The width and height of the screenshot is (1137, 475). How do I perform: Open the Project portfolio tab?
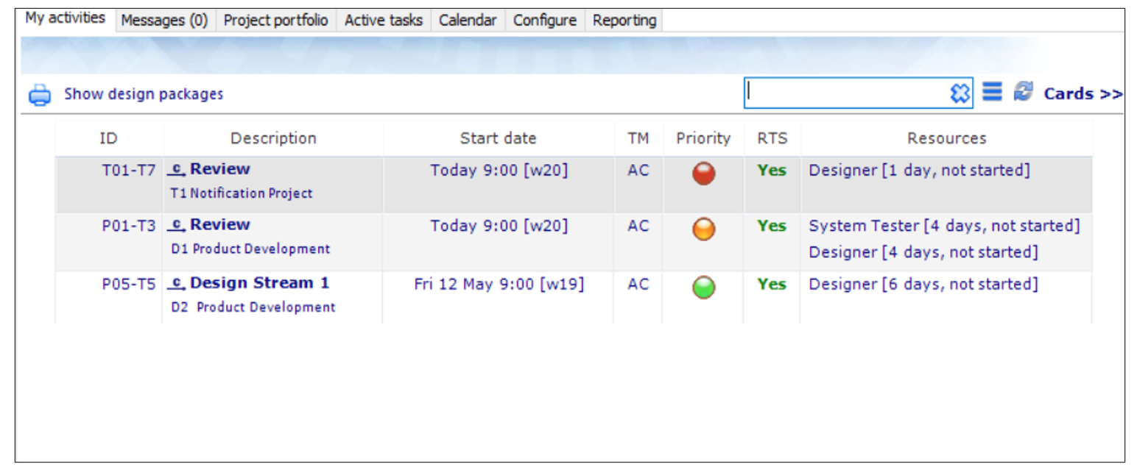[x=275, y=21]
